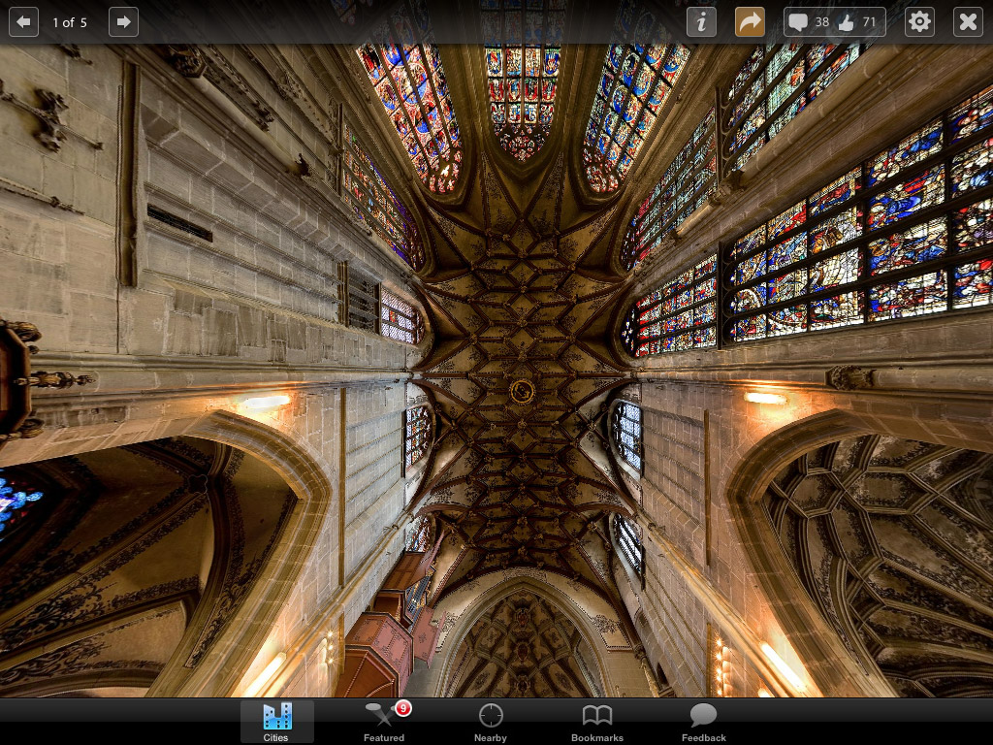Screen dimensions: 993x745
Task: Open the panorama info panel
Action: click(x=701, y=22)
